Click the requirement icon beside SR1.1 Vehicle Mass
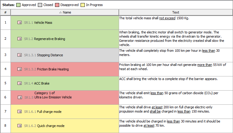The image size is (233, 133). click(20, 23)
